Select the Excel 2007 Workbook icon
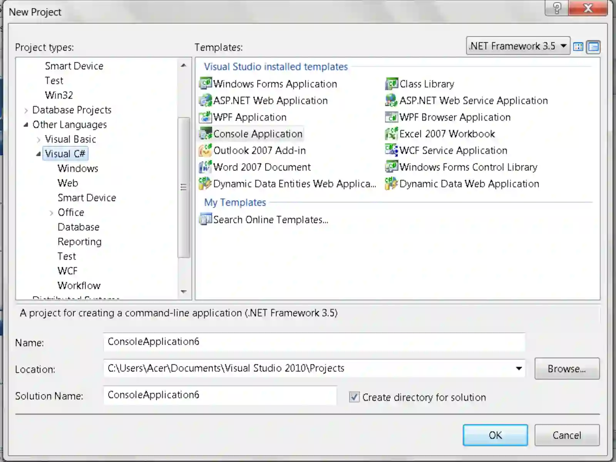616x462 pixels. [x=392, y=134]
